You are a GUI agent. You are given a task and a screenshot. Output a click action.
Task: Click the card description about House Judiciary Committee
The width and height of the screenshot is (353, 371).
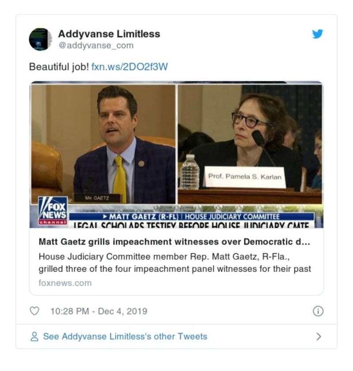pyautogui.click(x=175, y=263)
